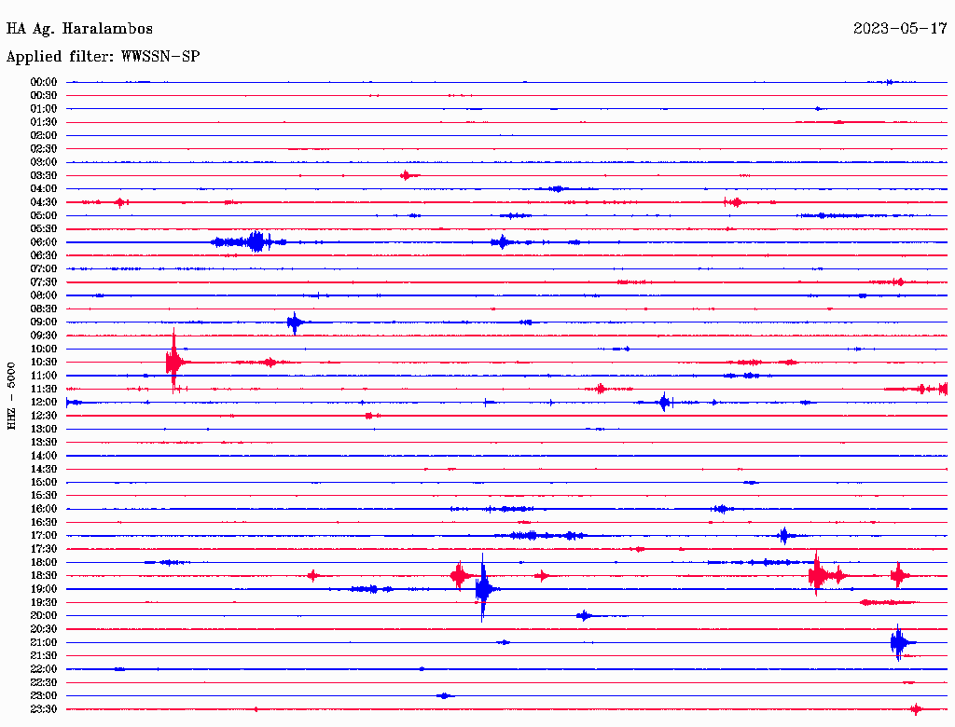Choose the 17:00 trace label
The height and width of the screenshot is (727, 955).
[x=44, y=536]
